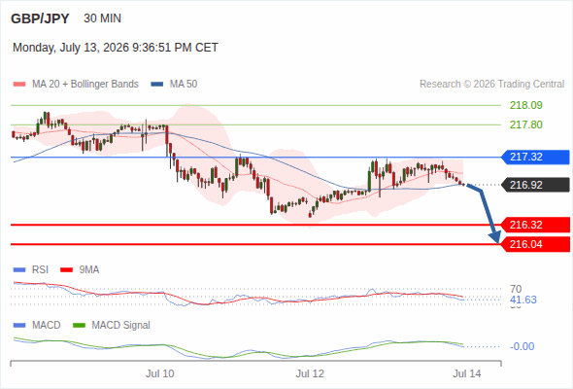This screenshot has width=573, height=389.
Task: Click the Research © 2026 Trading Central credit
Action: [x=491, y=85]
